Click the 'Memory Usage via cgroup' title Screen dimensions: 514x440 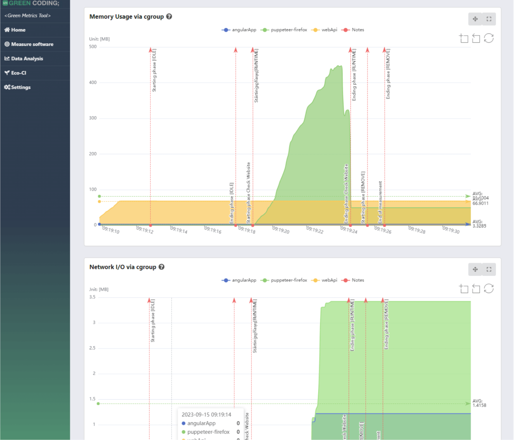click(x=127, y=17)
